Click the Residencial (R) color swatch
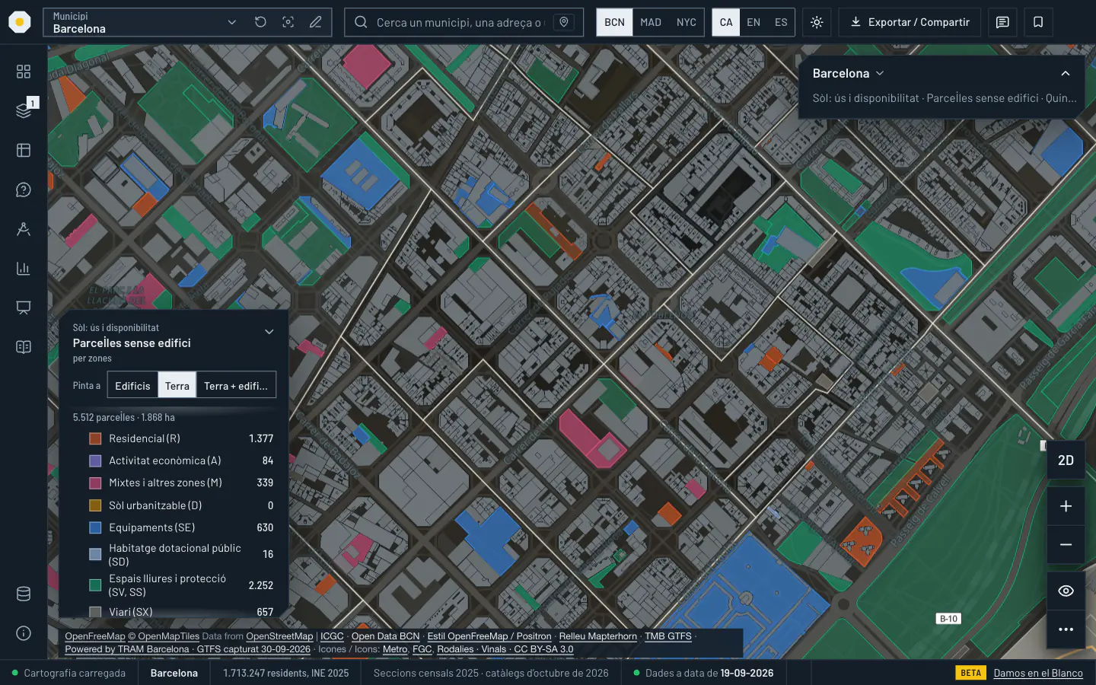1096x685 pixels. [95, 438]
